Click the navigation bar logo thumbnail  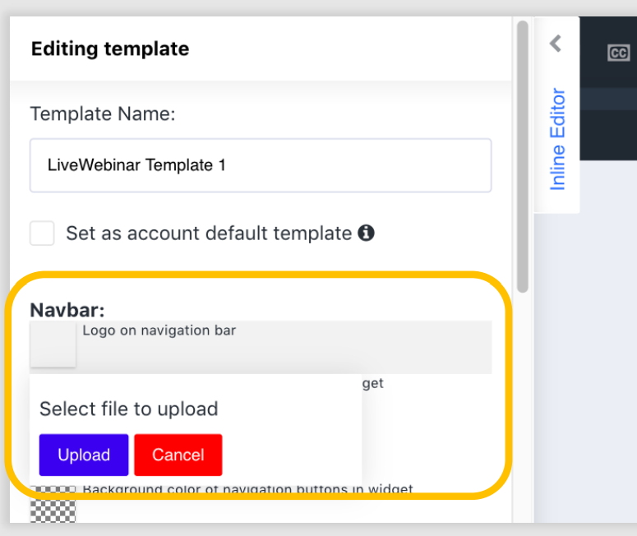[x=53, y=344]
